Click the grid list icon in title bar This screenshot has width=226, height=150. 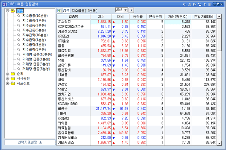[x=210, y=4]
